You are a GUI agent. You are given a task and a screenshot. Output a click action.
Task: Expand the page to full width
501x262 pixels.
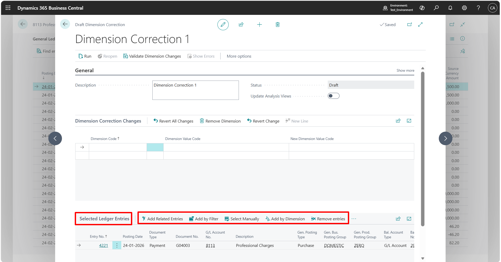click(420, 25)
